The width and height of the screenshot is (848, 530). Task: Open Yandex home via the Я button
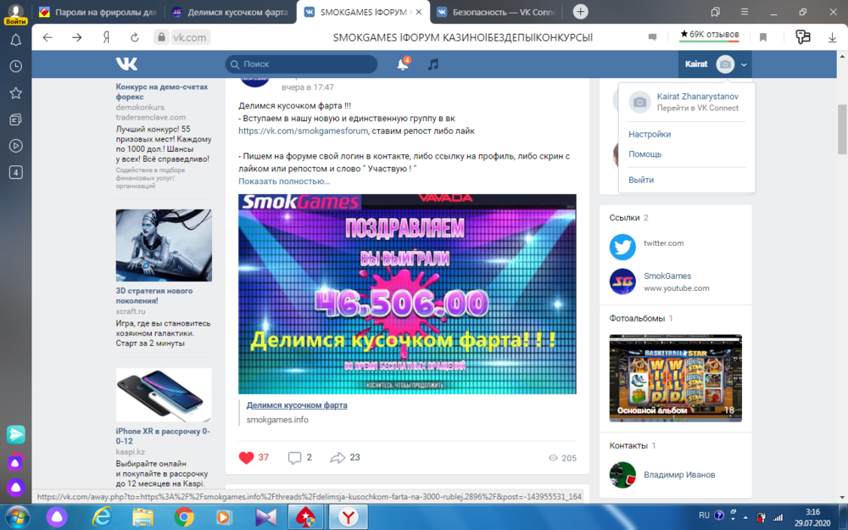[106, 37]
